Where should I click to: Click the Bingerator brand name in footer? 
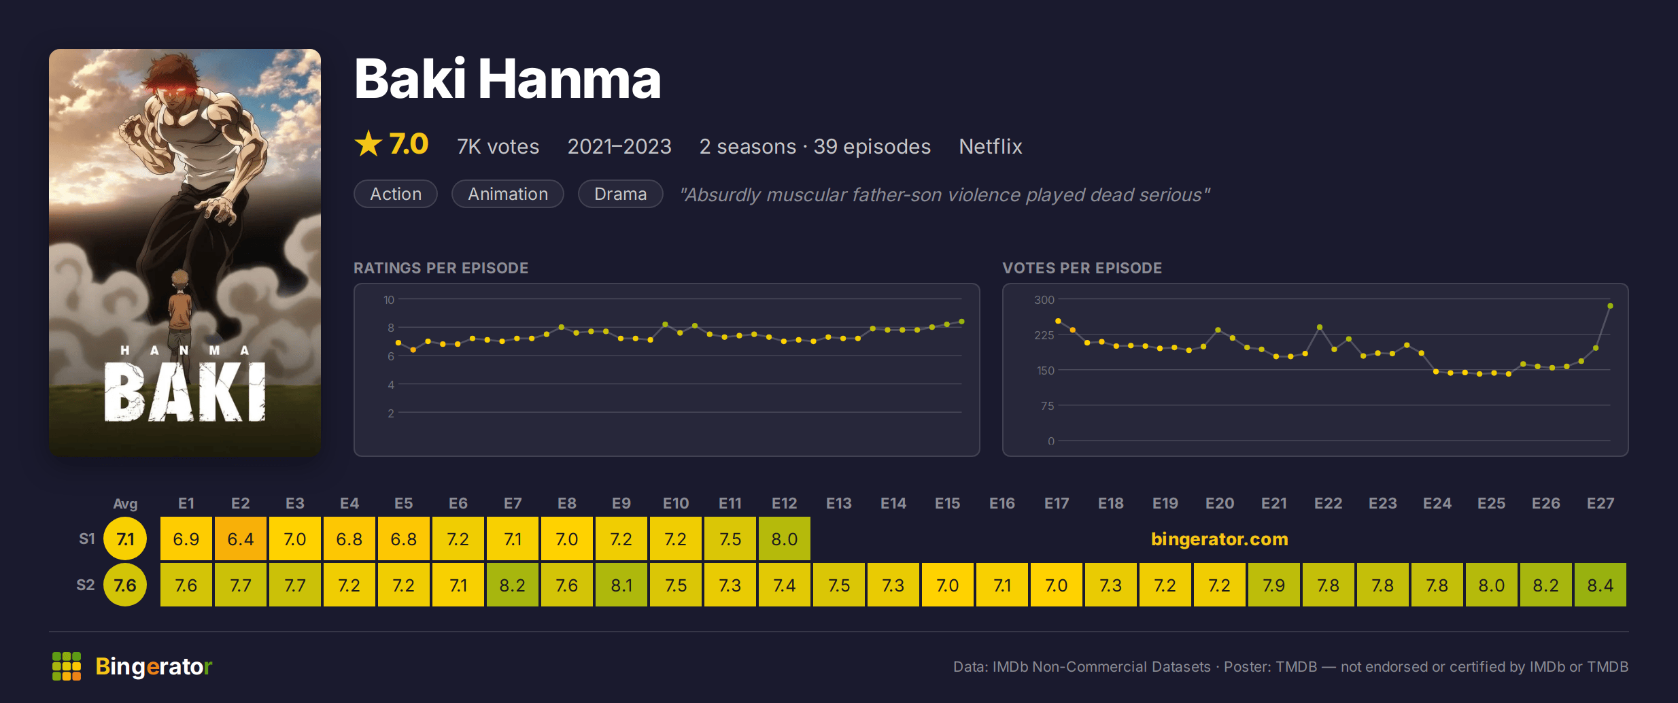click(154, 666)
